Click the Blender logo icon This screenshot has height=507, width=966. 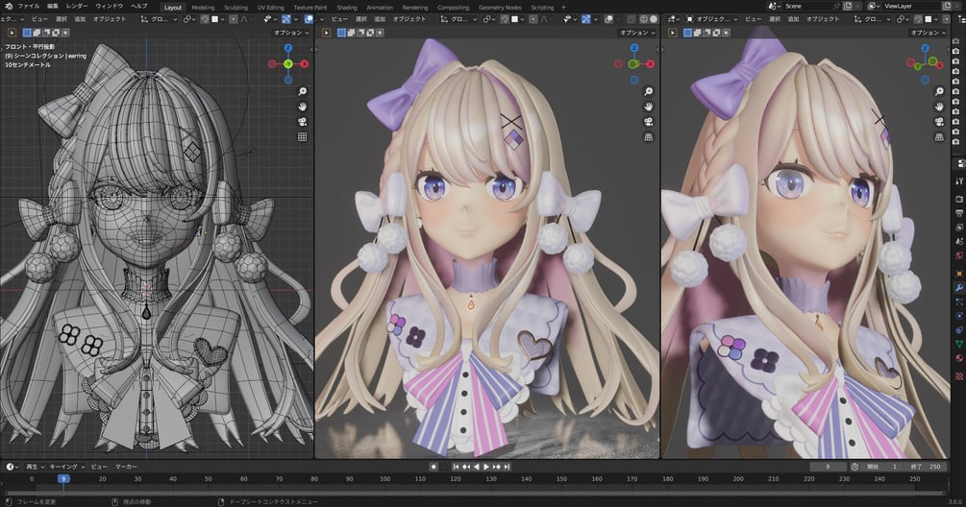pos(8,6)
